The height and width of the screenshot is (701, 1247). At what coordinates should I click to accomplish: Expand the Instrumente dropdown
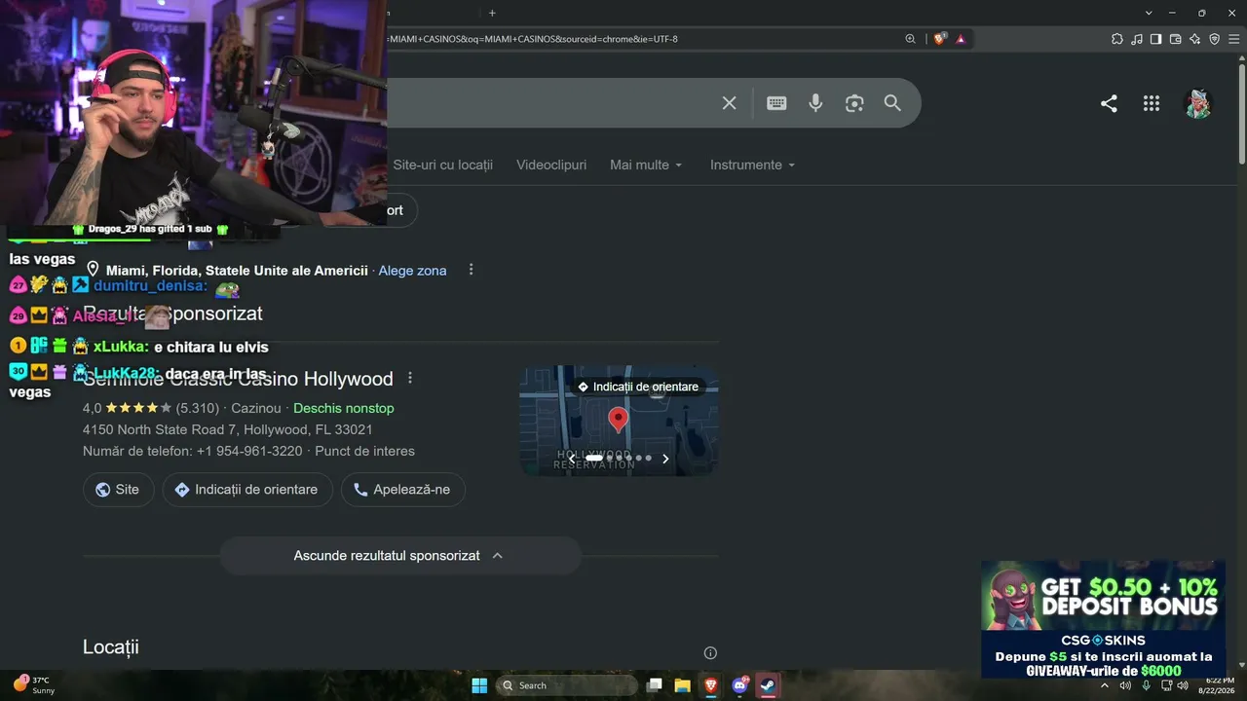[753, 166]
